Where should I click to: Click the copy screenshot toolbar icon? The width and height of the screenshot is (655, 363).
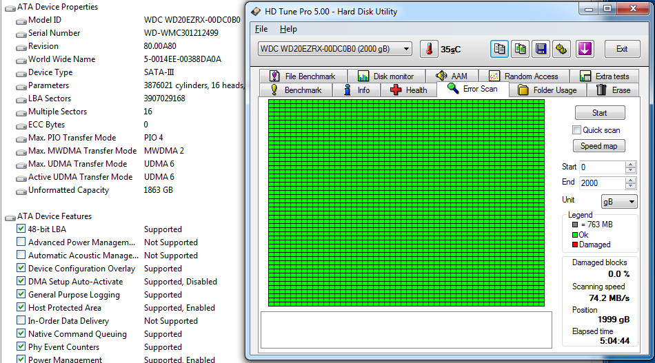click(x=520, y=49)
